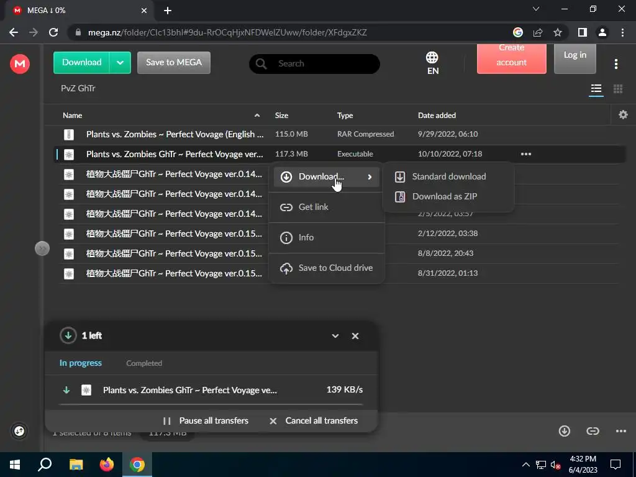Click Save to MEGA button
The image size is (636, 477).
(x=174, y=63)
